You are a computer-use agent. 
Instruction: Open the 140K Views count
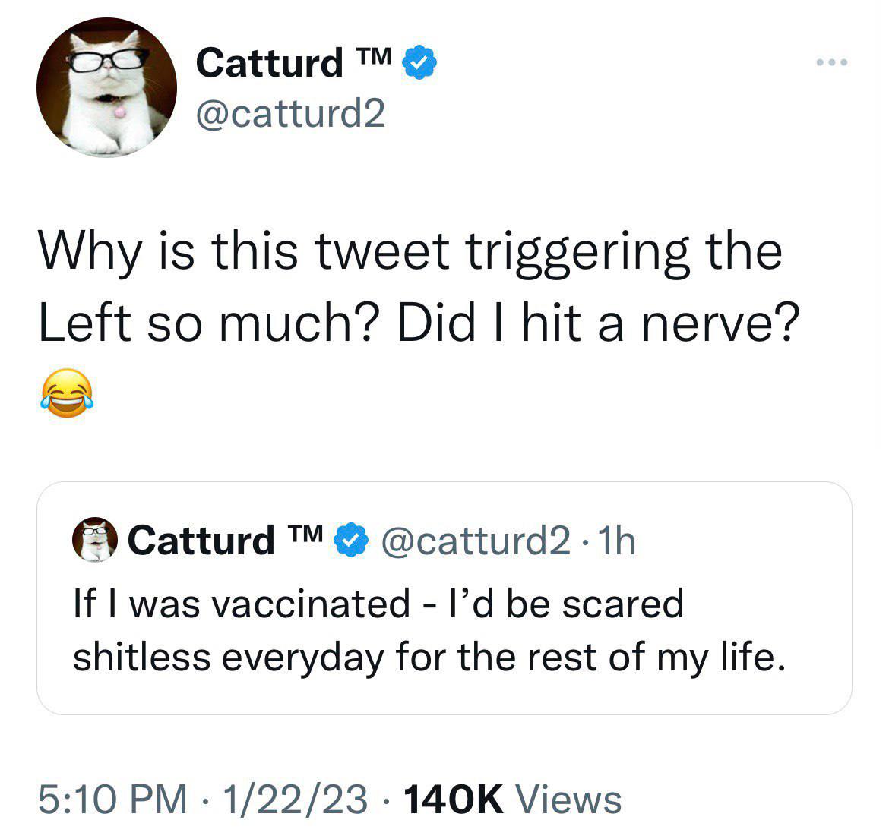click(513, 800)
